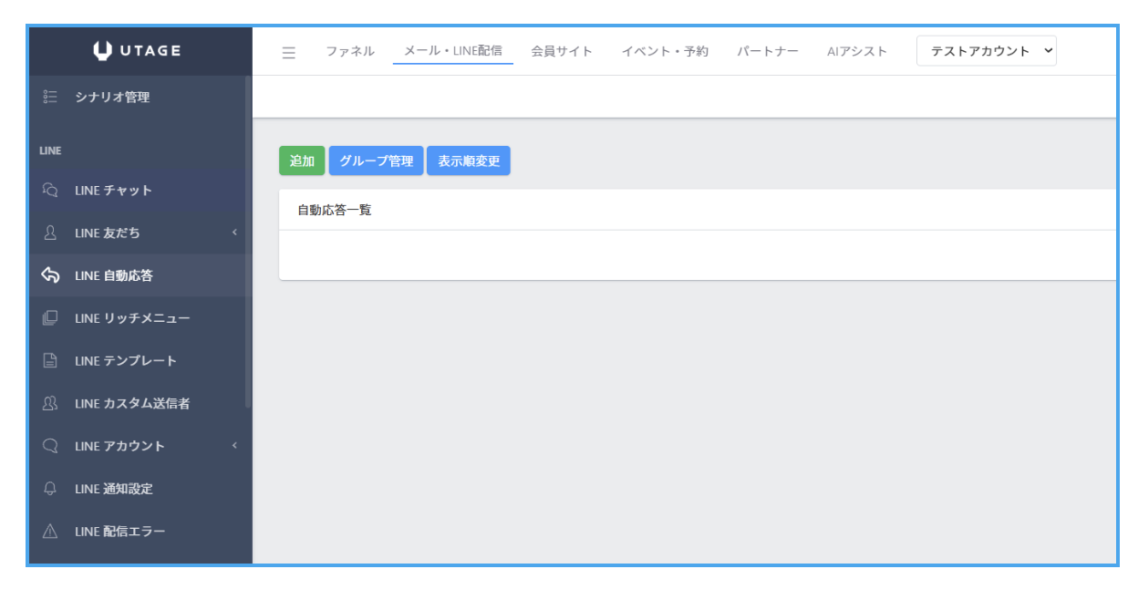Image resolution: width=1138 pixels, height=600 pixels.
Task: Open the 会員サイト tab
Action: coord(562,51)
